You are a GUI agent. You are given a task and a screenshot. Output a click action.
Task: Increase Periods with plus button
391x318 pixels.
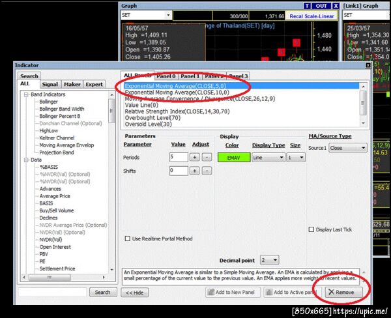tap(194, 158)
